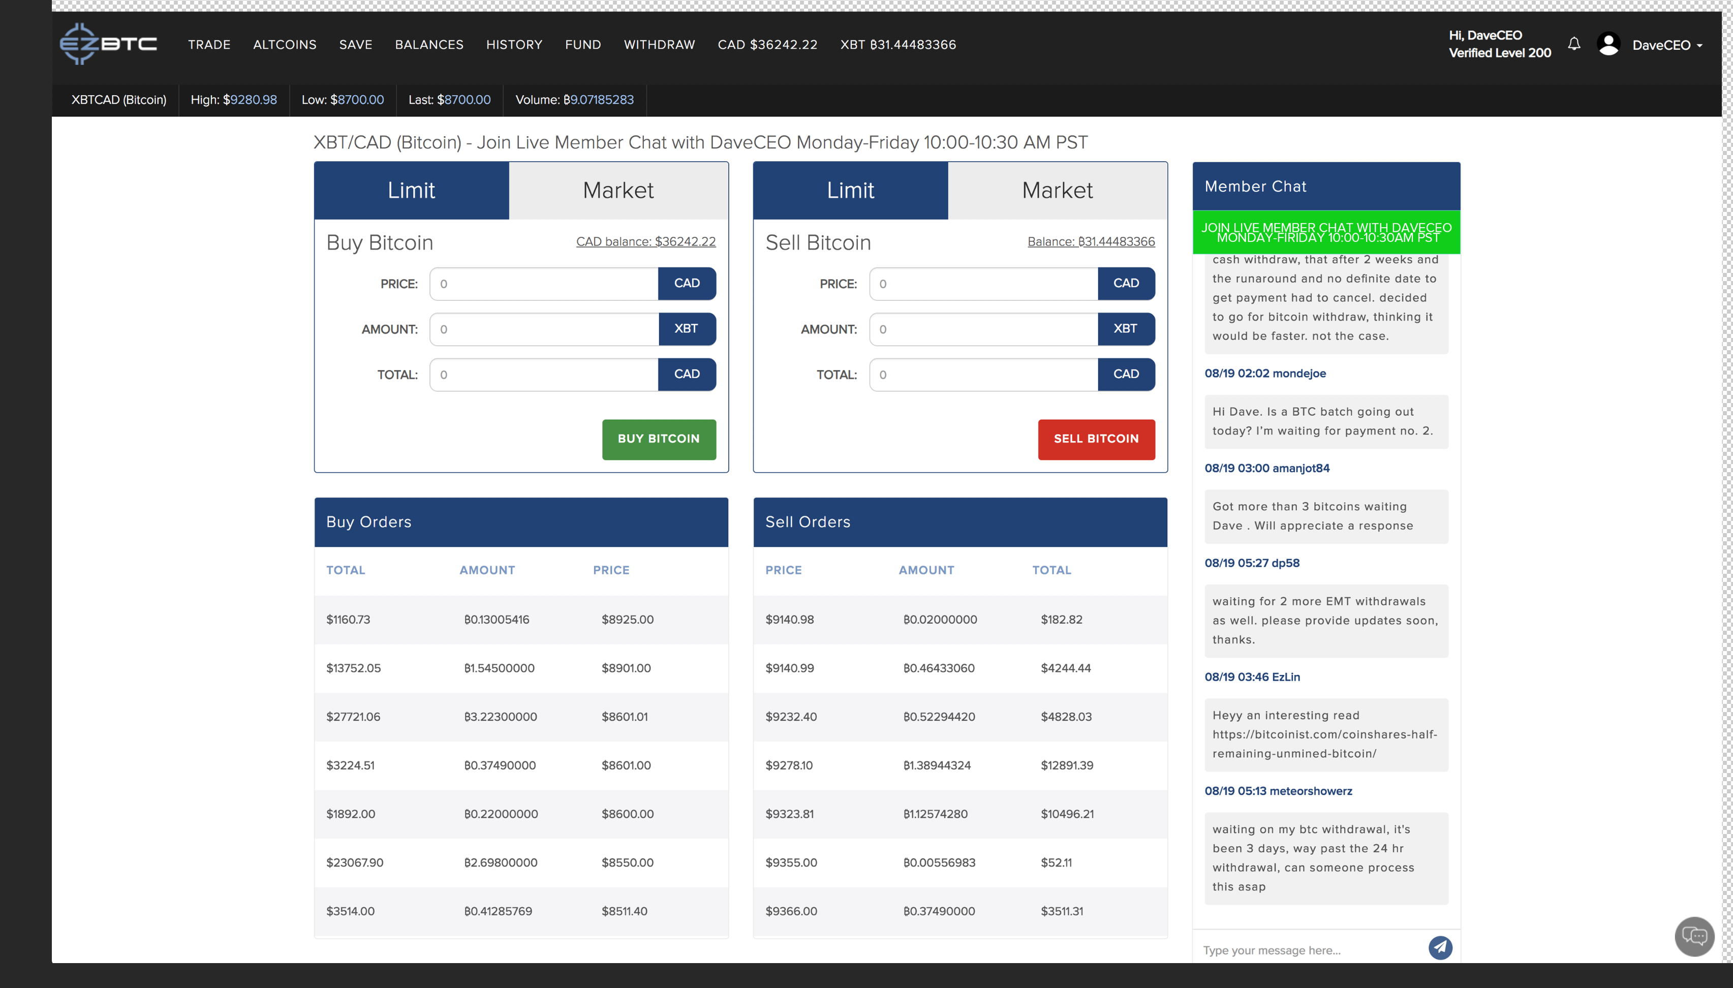This screenshot has height=988, width=1733.
Task: Select the Limit tab in Sell Bitcoin
Action: tap(850, 190)
